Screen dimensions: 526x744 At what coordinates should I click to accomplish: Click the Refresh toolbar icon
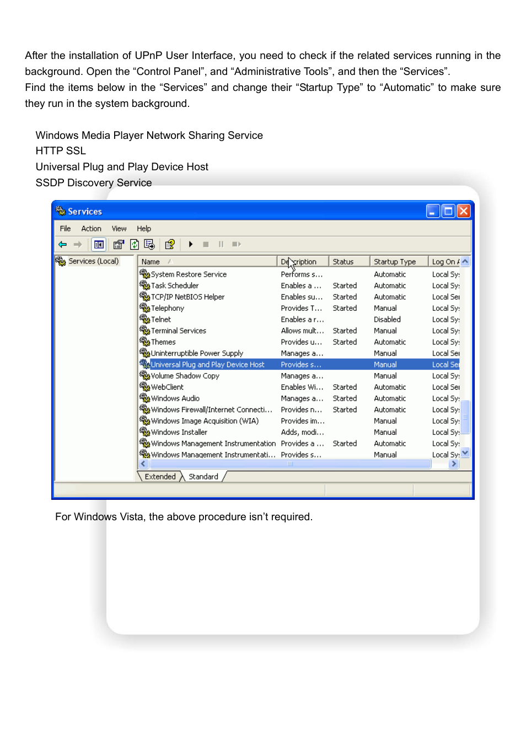coord(134,244)
